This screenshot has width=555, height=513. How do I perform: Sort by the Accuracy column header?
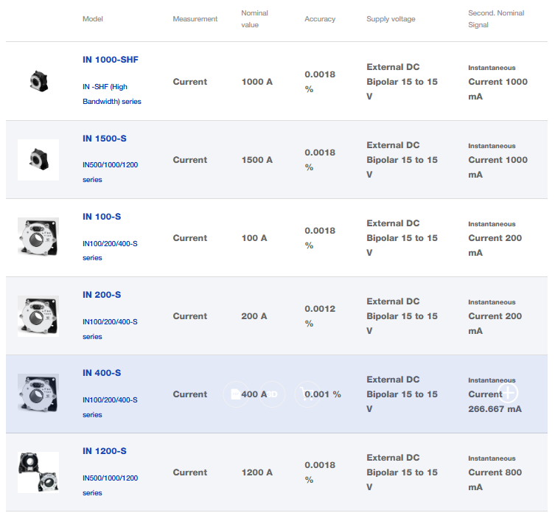[320, 19]
